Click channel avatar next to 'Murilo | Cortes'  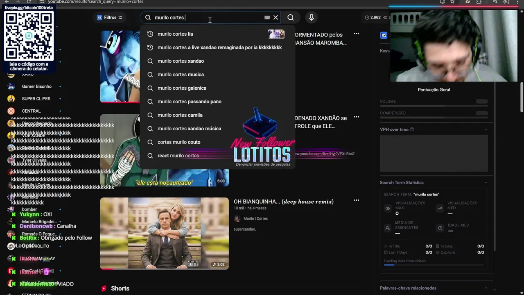237,219
